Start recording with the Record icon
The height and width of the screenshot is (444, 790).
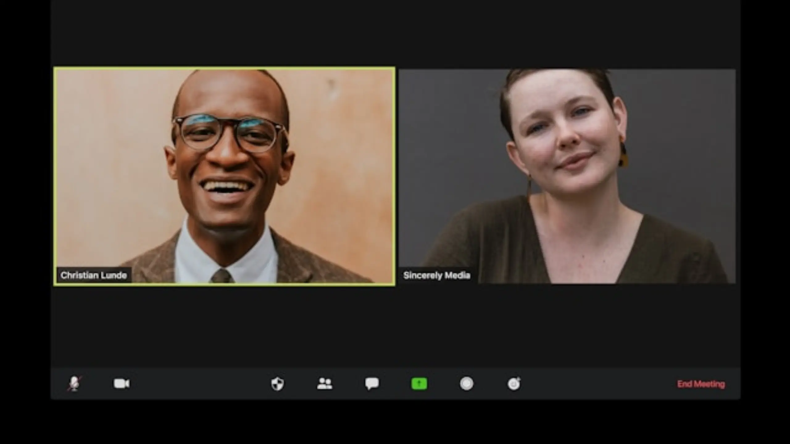(x=467, y=384)
